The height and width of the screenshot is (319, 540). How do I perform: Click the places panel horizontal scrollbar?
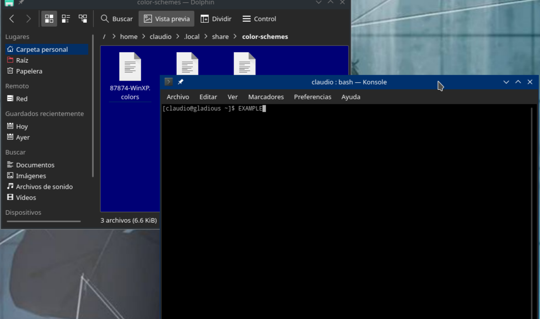(x=44, y=222)
